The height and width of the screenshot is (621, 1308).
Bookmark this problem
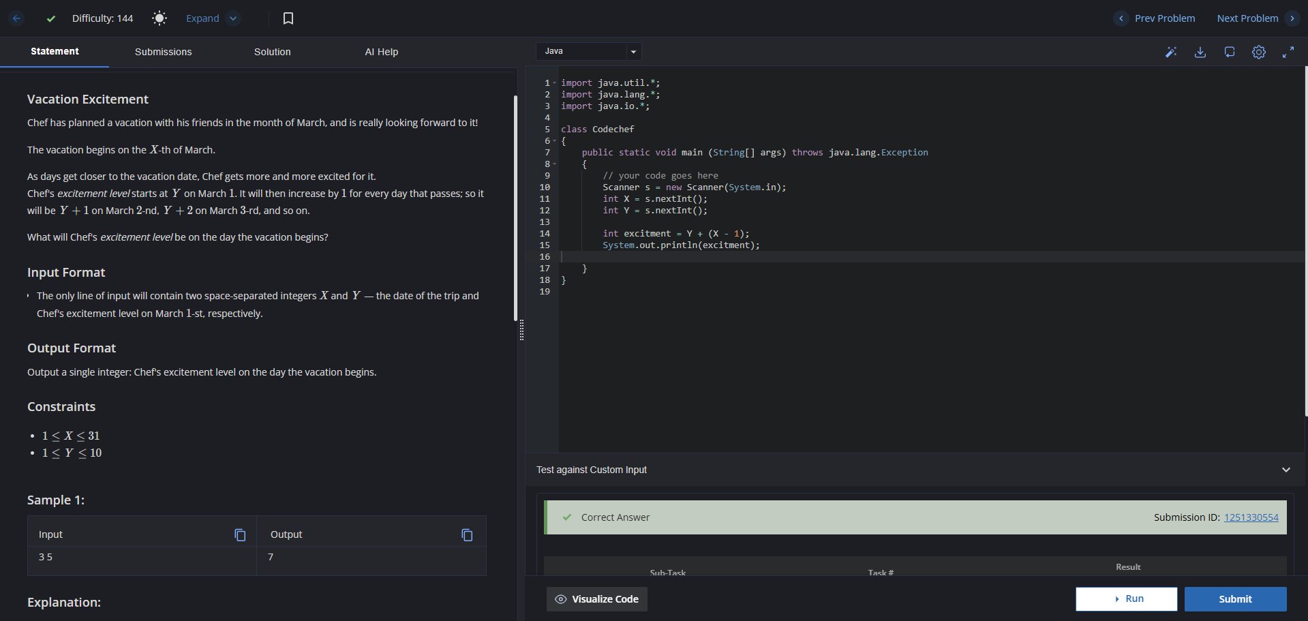pyautogui.click(x=288, y=18)
